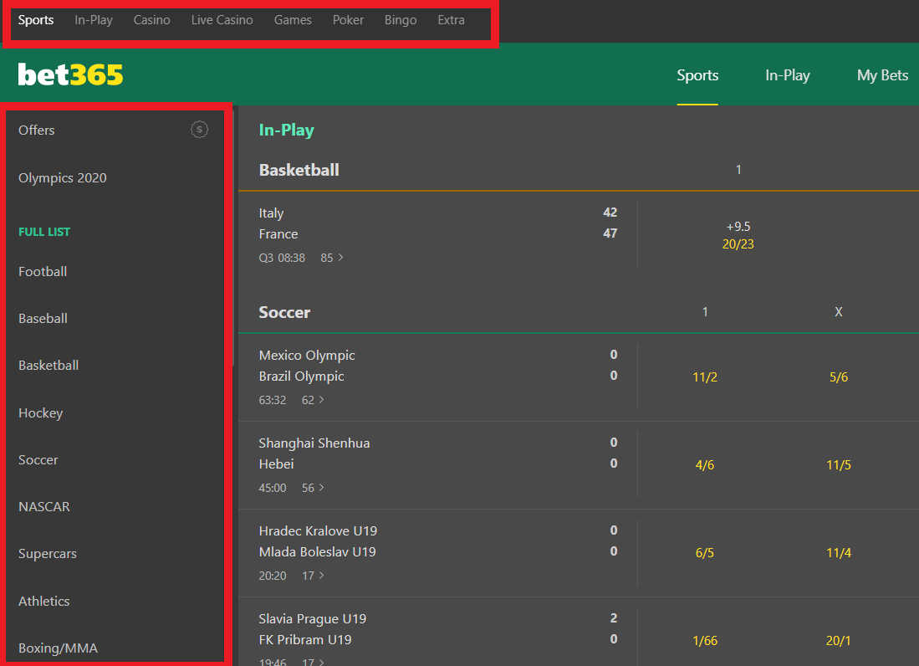This screenshot has width=919, height=666.
Task: Select Extra in the top bar
Action: [452, 20]
